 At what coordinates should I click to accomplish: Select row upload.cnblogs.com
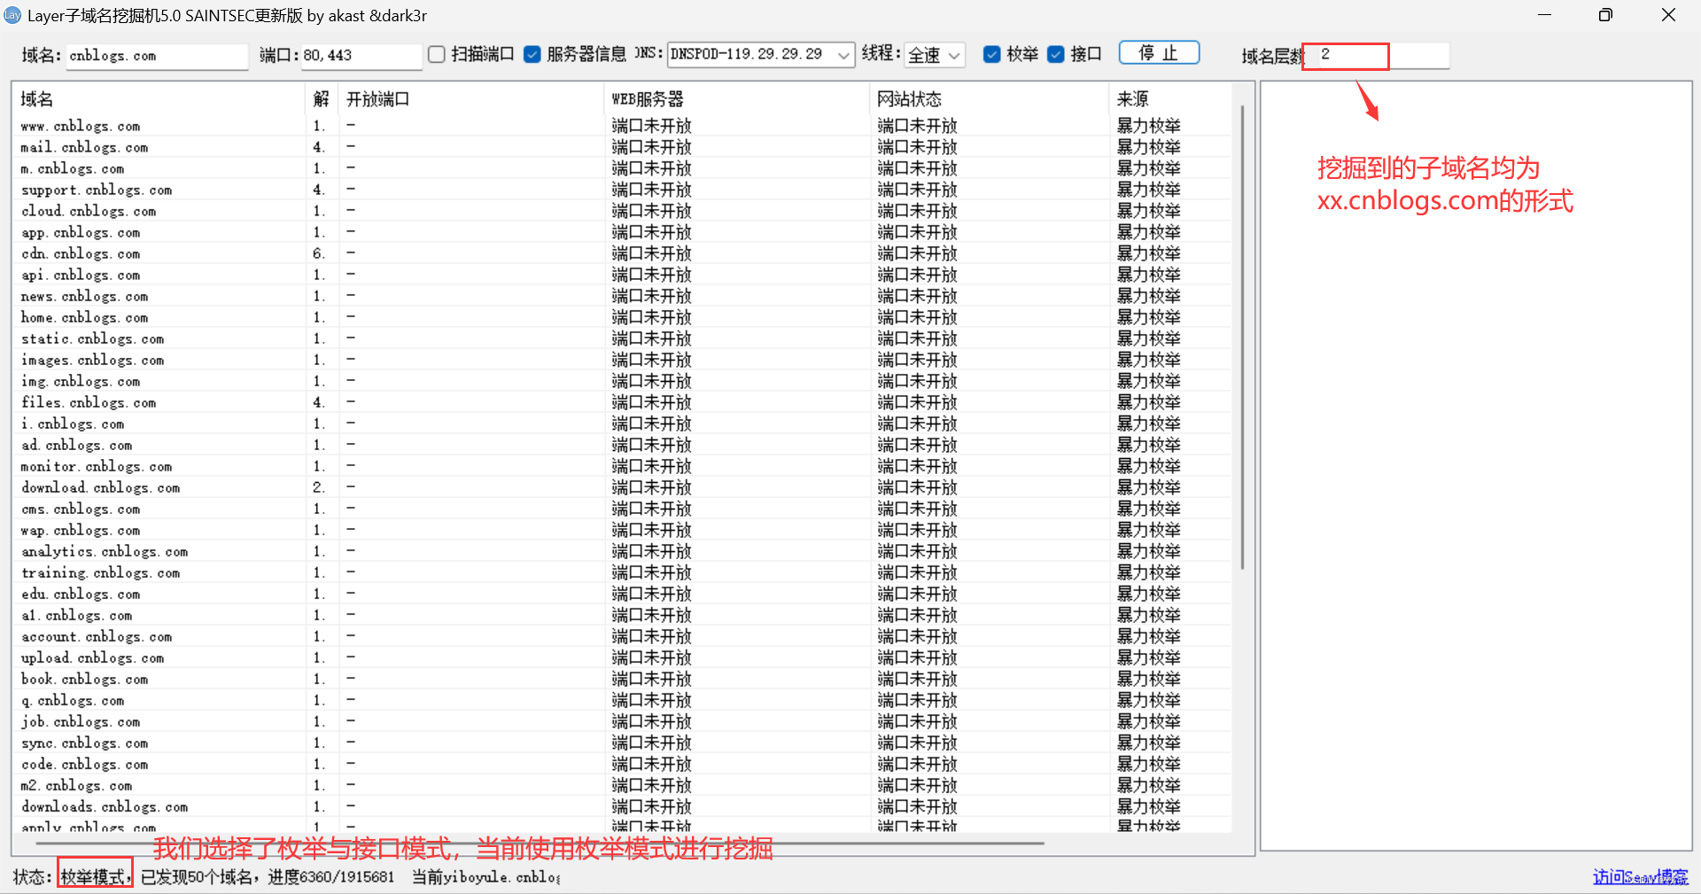tap(623, 657)
